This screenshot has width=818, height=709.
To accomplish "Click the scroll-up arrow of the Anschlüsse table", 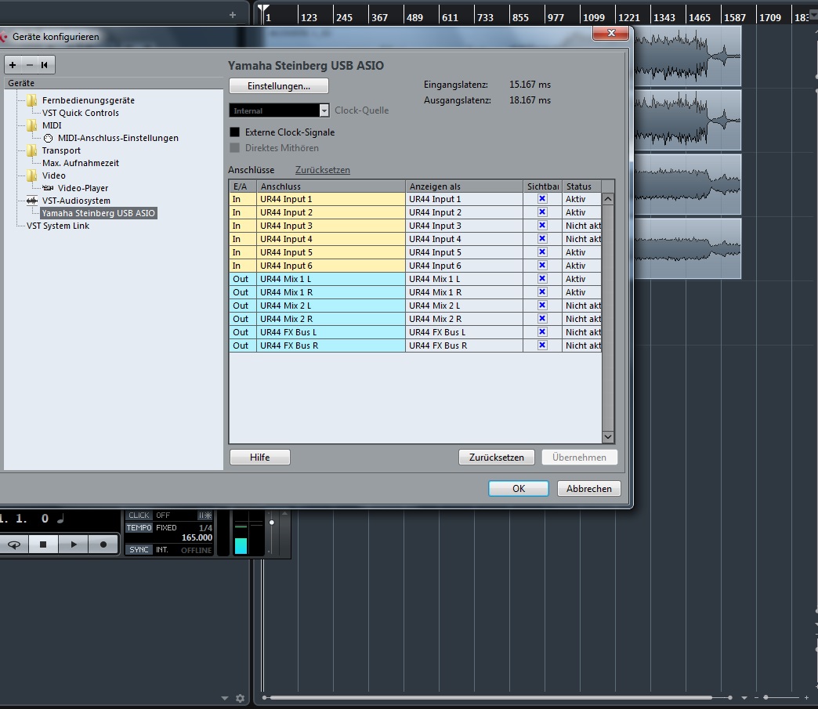I will coord(608,199).
